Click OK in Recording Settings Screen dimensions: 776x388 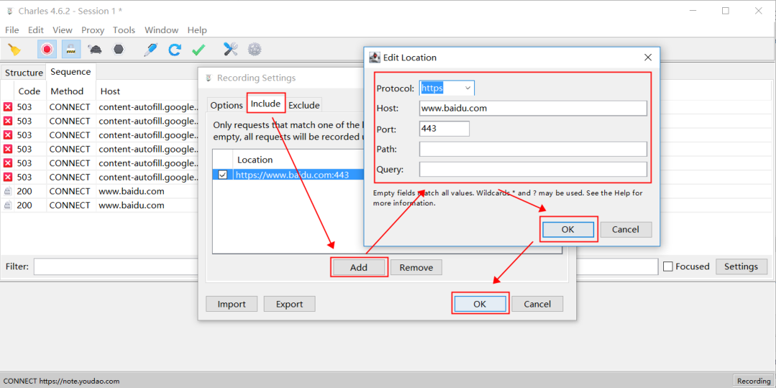click(x=480, y=304)
